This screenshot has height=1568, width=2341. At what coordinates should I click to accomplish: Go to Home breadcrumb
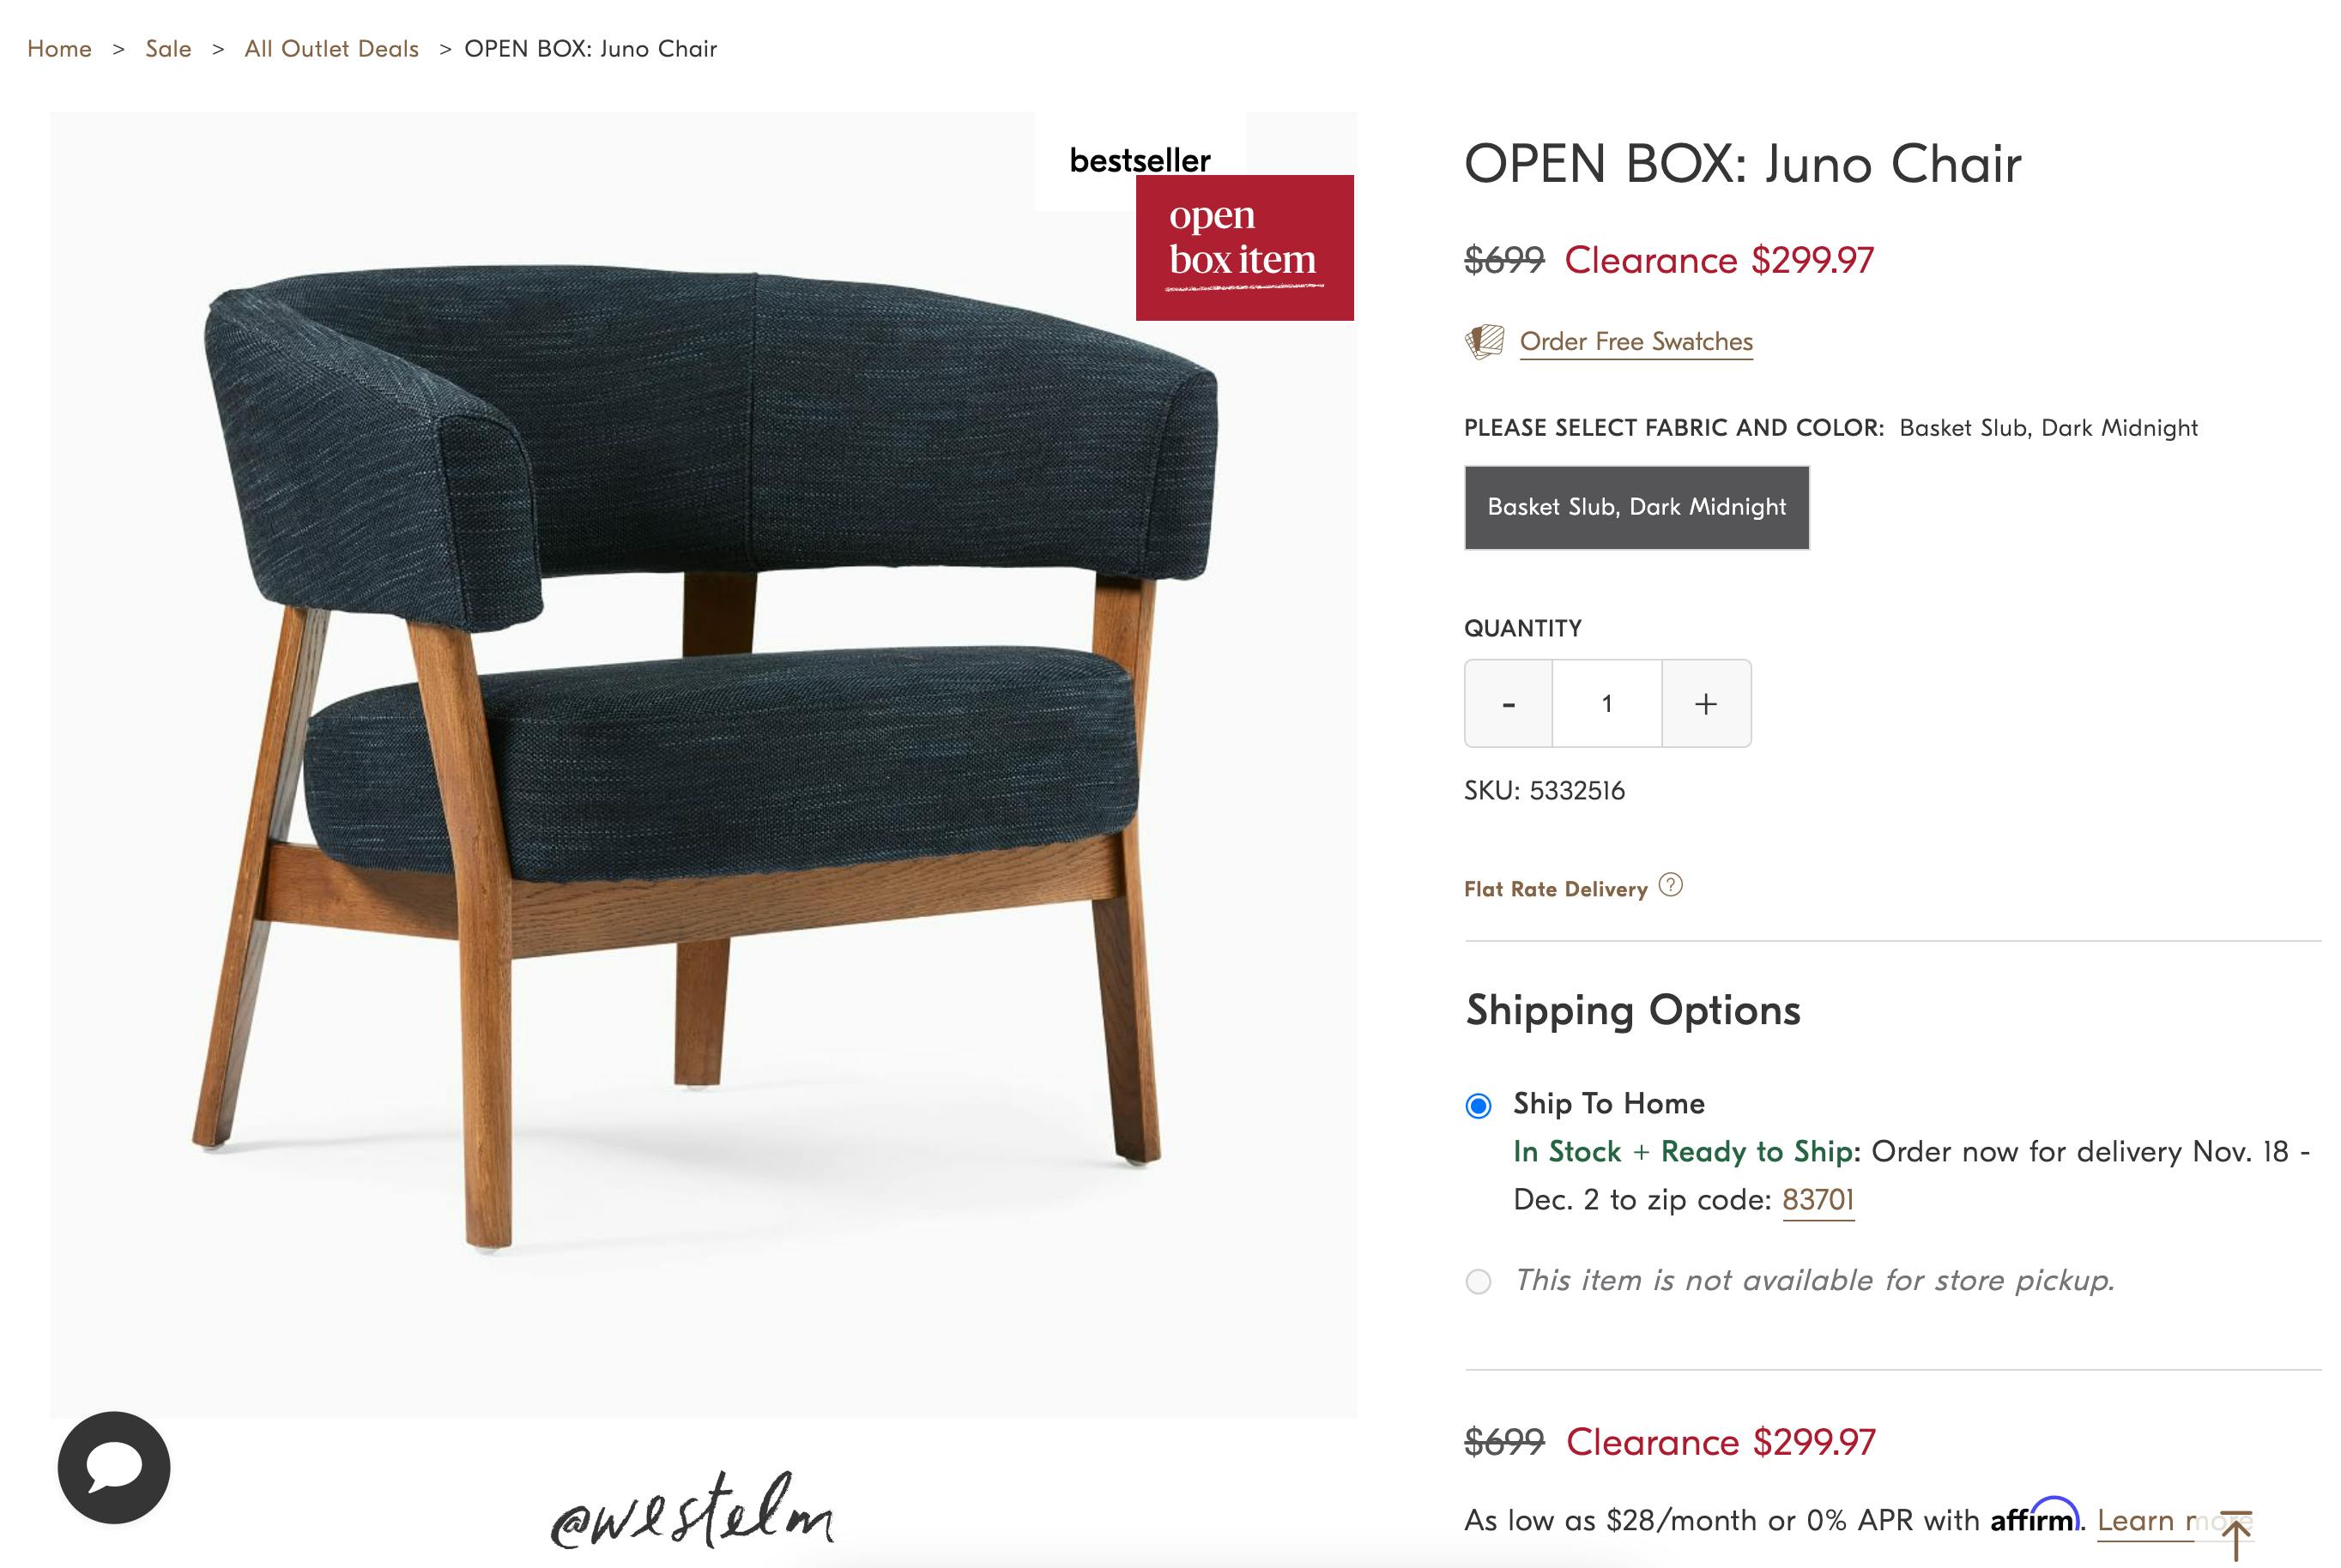tap(59, 49)
